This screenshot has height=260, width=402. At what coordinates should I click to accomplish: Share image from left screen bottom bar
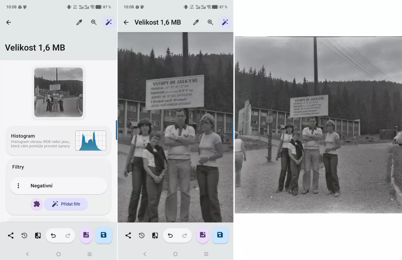pyautogui.click(x=11, y=236)
